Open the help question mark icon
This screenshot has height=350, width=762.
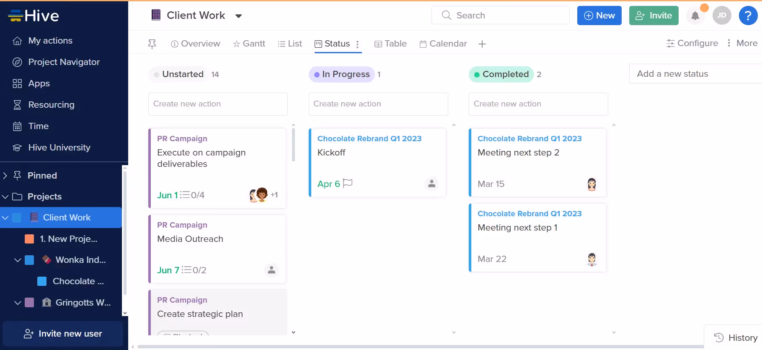748,16
